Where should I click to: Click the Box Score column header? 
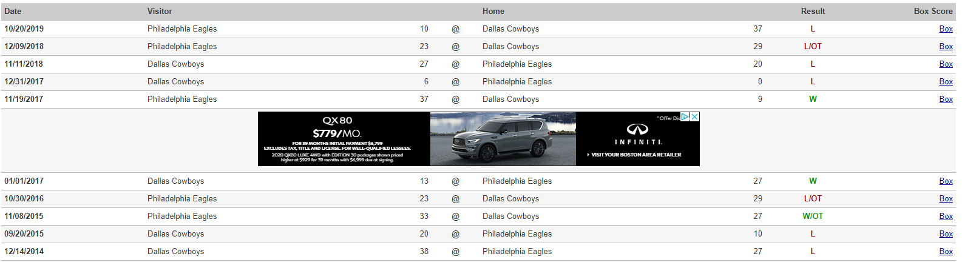coord(933,11)
